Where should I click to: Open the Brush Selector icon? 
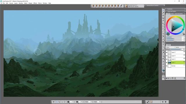point(127,6)
